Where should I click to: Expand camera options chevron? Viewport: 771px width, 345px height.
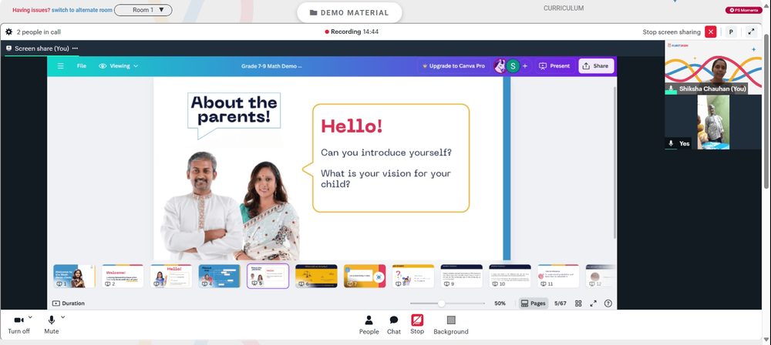click(30, 317)
